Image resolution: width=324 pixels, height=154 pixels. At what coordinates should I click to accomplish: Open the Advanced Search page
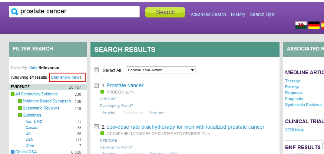pyautogui.click(x=208, y=14)
